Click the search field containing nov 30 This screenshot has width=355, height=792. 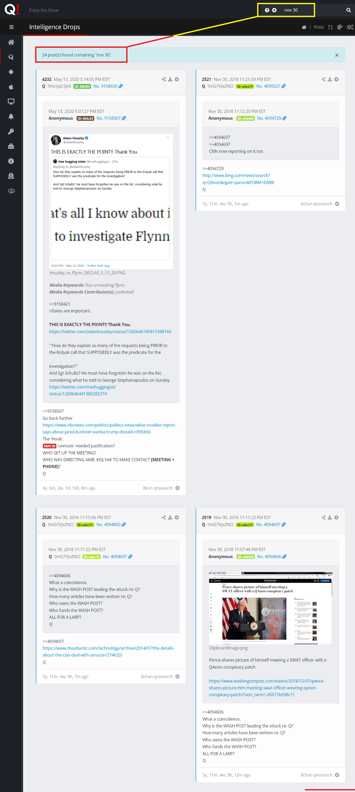pyautogui.click(x=296, y=10)
